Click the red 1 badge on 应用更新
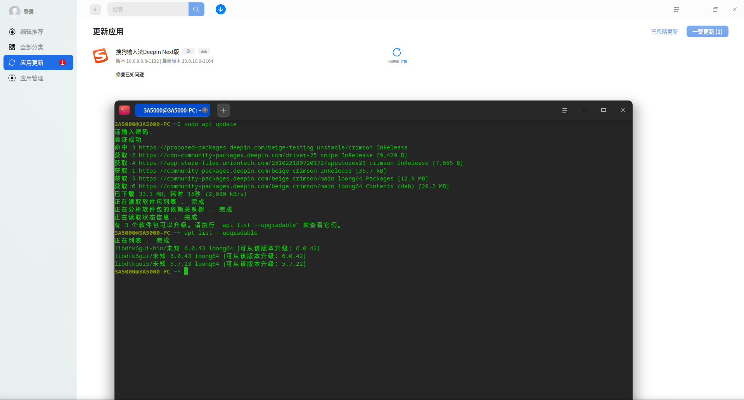The height and width of the screenshot is (400, 744). [x=62, y=62]
